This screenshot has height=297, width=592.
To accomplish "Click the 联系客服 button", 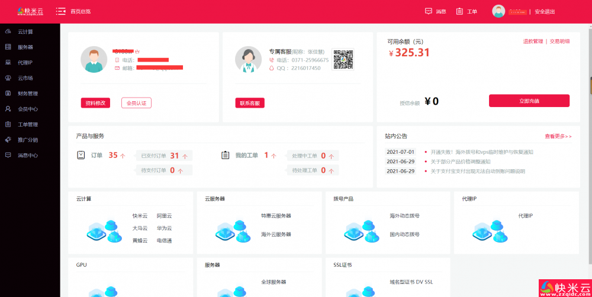I will [x=250, y=103].
